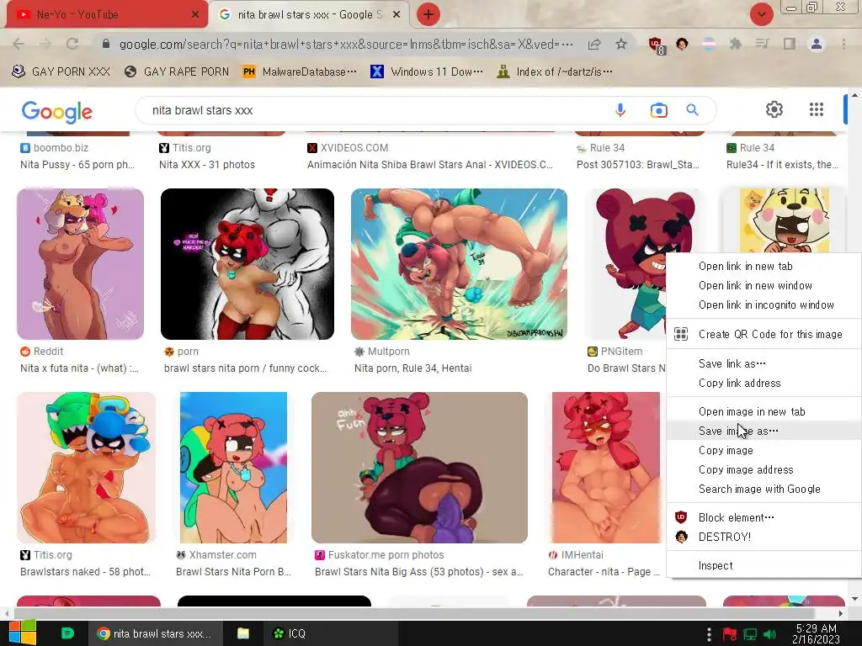Click the vertical scrollbar up arrow
862x646 pixels.
coord(854,95)
